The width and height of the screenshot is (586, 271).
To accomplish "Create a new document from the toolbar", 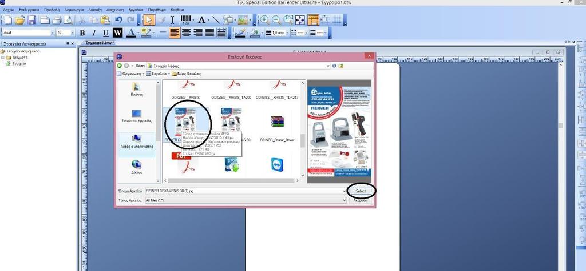I will [7, 20].
